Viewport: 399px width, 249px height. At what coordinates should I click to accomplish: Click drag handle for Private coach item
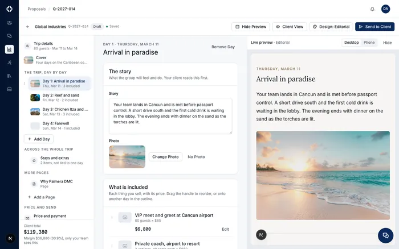pos(112,246)
